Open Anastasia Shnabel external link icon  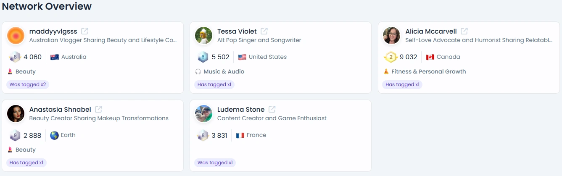[x=98, y=109]
